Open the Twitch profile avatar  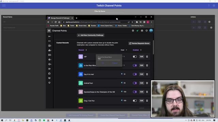pyautogui.click(x=151, y=30)
